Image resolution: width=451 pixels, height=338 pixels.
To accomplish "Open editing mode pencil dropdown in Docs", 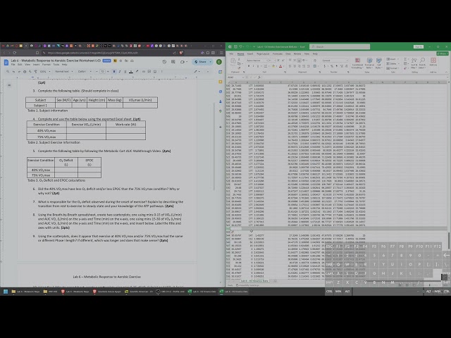I will pos(197,71).
